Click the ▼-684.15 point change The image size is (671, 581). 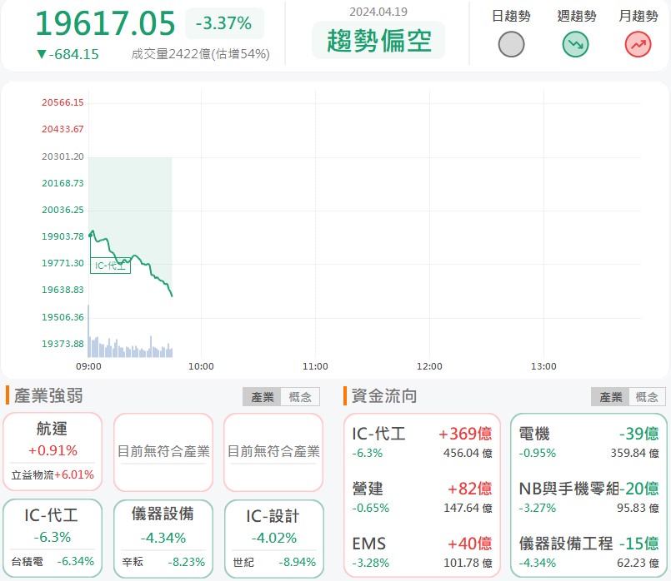coord(68,54)
